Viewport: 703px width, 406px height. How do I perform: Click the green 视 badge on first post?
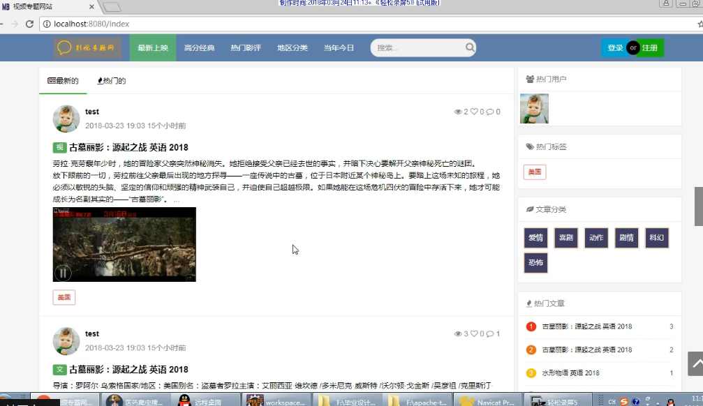(x=59, y=147)
